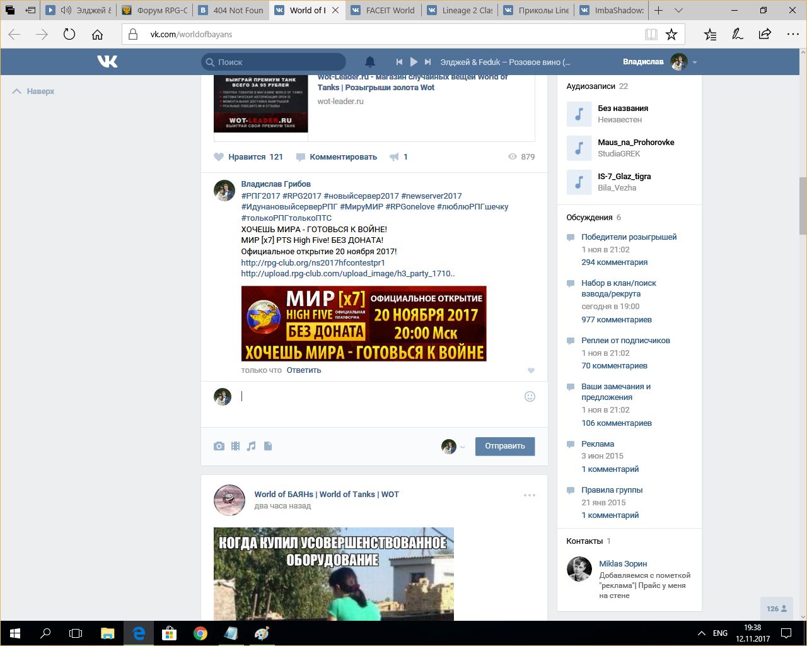Image resolution: width=807 pixels, height=646 pixels.
Task: Open Edge settings and more menu
Action: (x=792, y=34)
